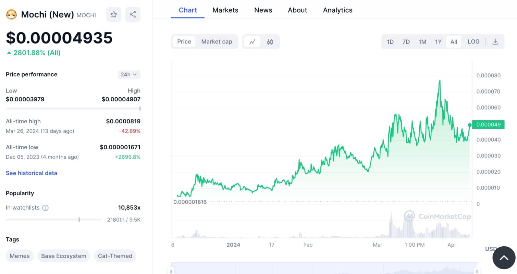Open the Analytics tab
This screenshot has height=274, width=517.
point(337,10)
